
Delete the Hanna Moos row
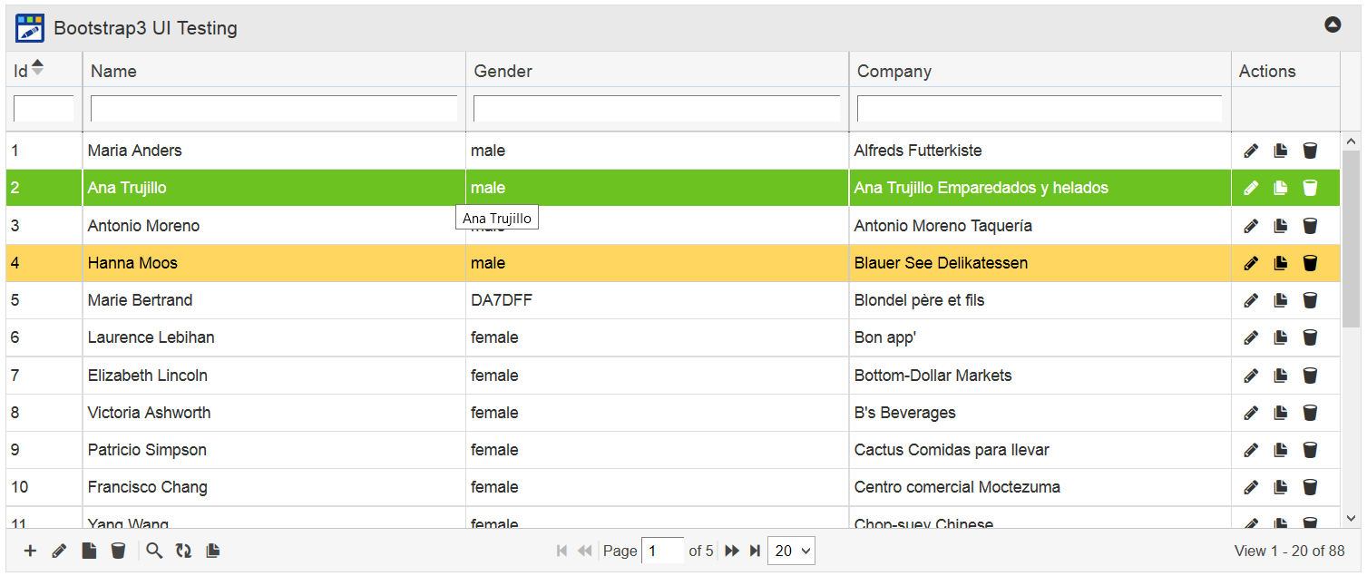[1310, 263]
